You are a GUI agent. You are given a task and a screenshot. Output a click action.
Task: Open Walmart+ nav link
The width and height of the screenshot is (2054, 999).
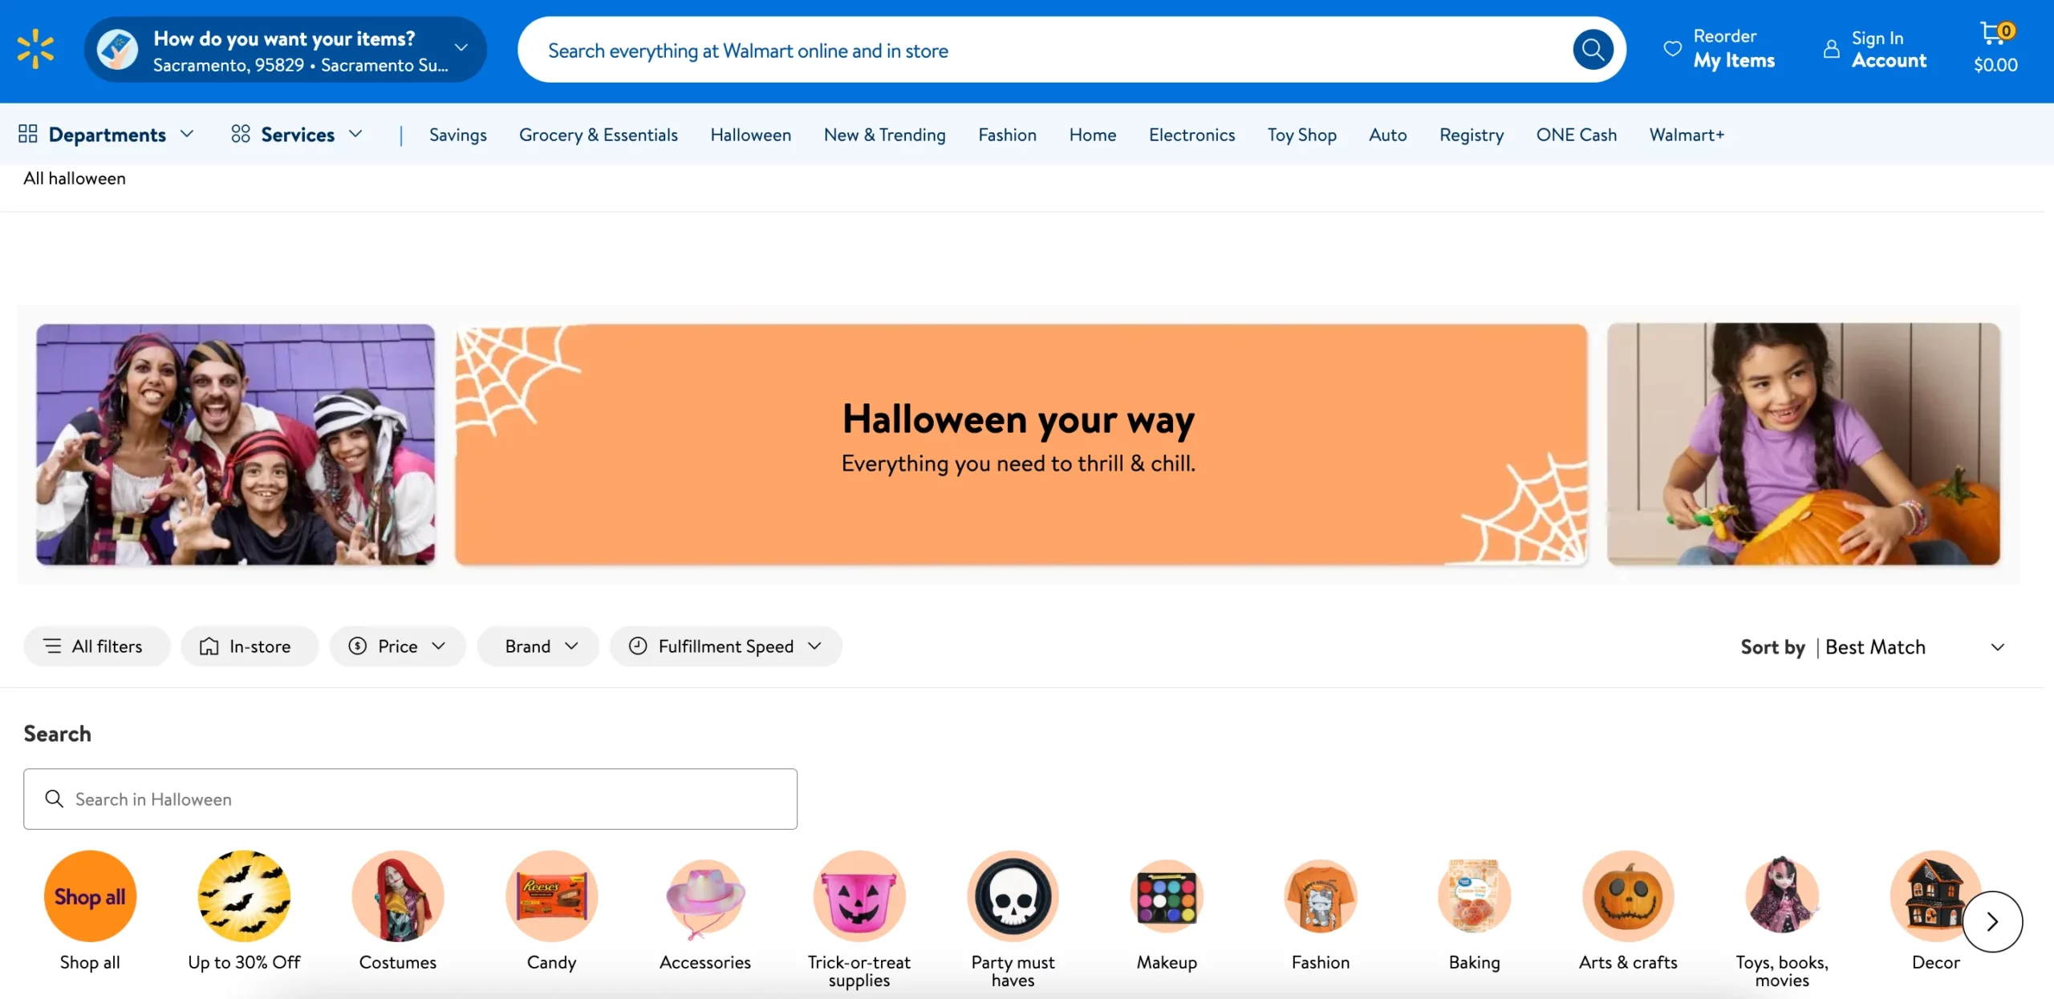(x=1687, y=135)
